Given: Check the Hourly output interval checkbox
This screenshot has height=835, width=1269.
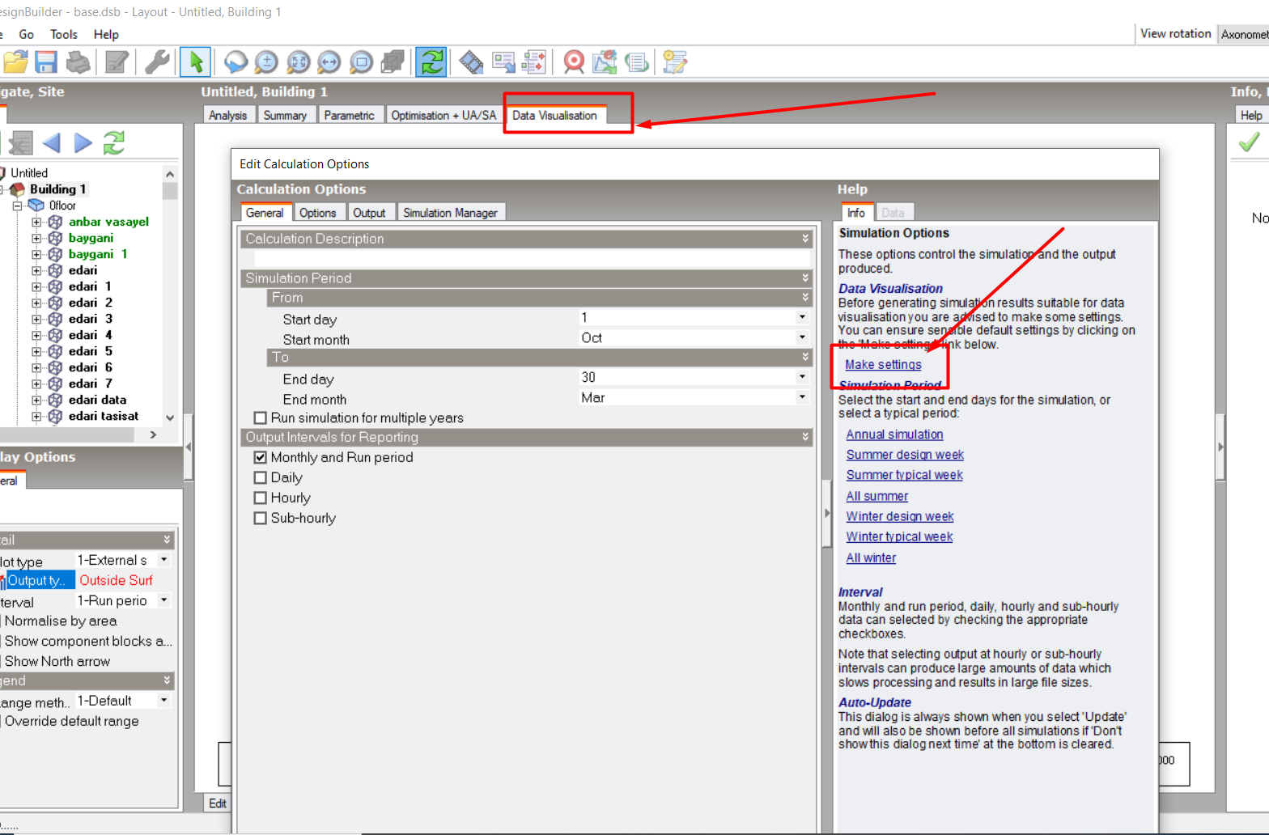Looking at the screenshot, I should click(261, 498).
